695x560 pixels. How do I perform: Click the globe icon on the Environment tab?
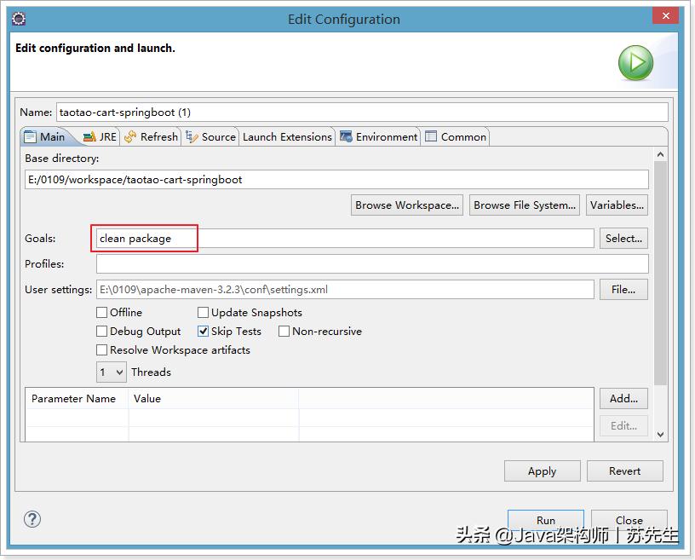(x=346, y=136)
